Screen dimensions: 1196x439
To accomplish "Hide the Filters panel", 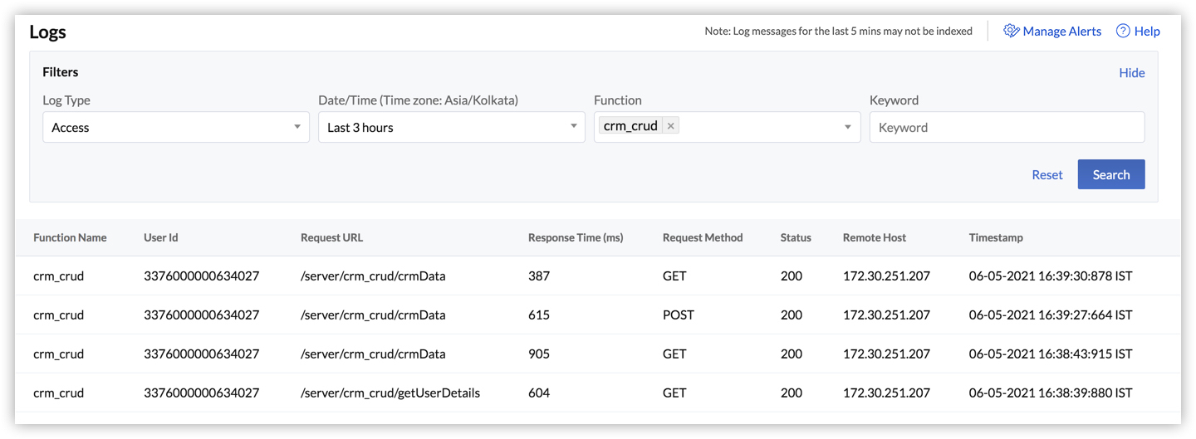I will [x=1131, y=72].
